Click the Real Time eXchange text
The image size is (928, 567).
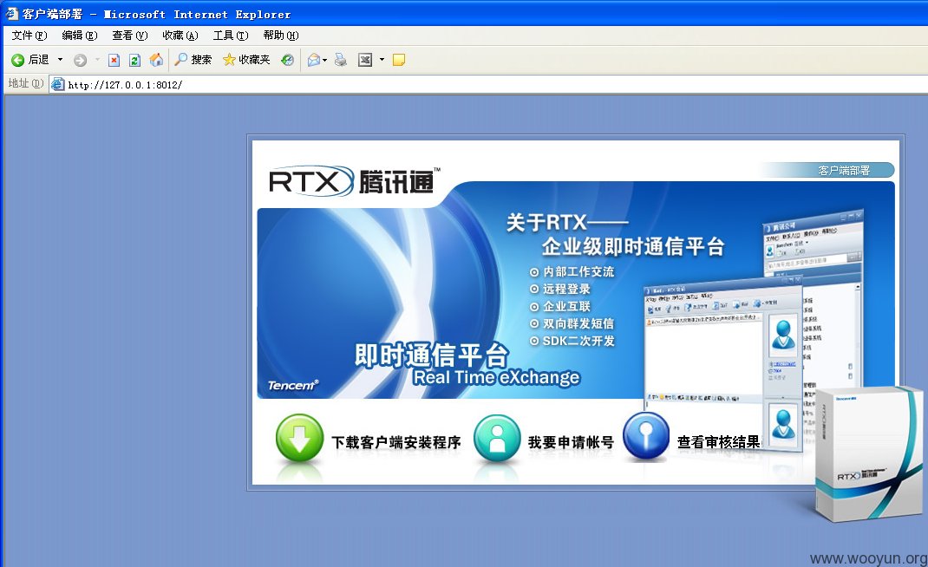[497, 377]
